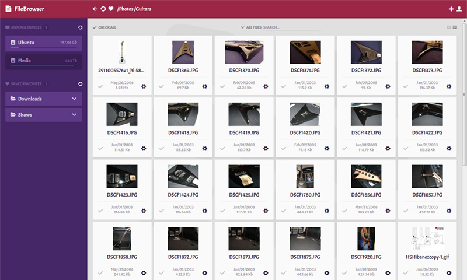
Task: Open settings gear for DSCF1369.JPG
Action: point(204,86)
